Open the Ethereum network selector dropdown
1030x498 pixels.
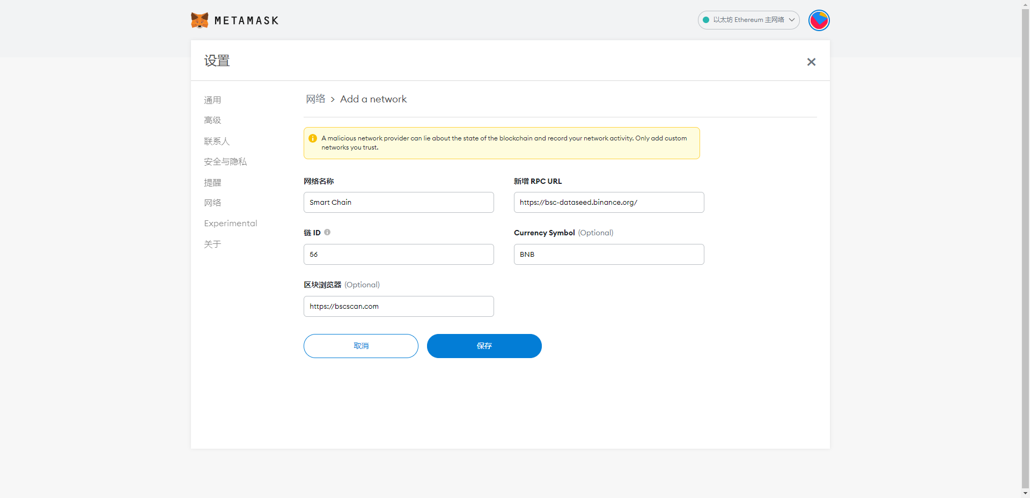(748, 20)
